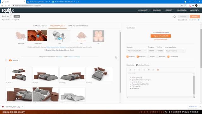Bookmark this page with the star icon
The width and height of the screenshot is (202, 114).
click(185, 6)
